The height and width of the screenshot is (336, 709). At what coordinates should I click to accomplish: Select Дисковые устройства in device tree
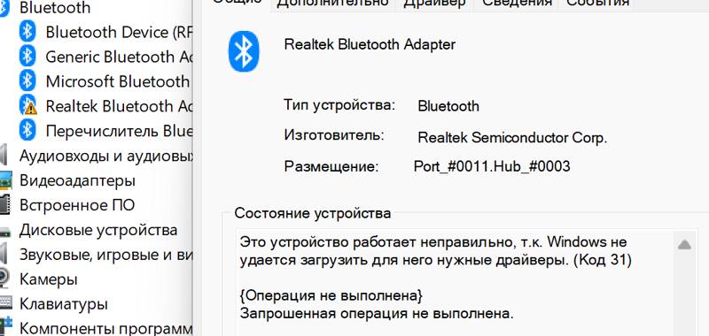pyautogui.click(x=98, y=230)
